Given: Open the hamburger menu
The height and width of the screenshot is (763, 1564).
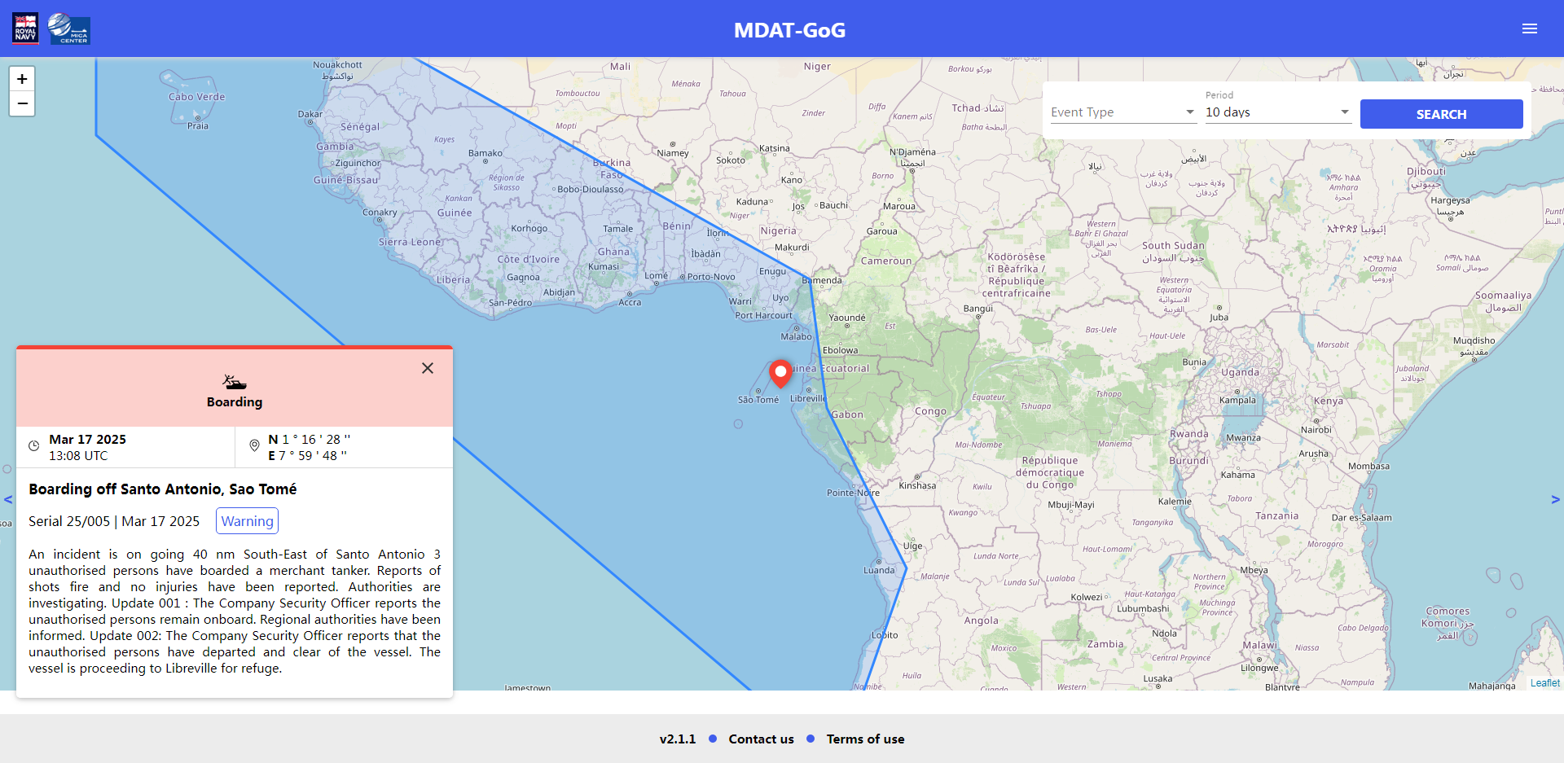Looking at the screenshot, I should pyautogui.click(x=1529, y=29).
